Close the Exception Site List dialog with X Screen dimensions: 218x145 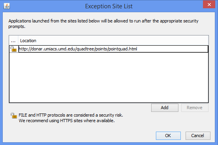[209, 5]
